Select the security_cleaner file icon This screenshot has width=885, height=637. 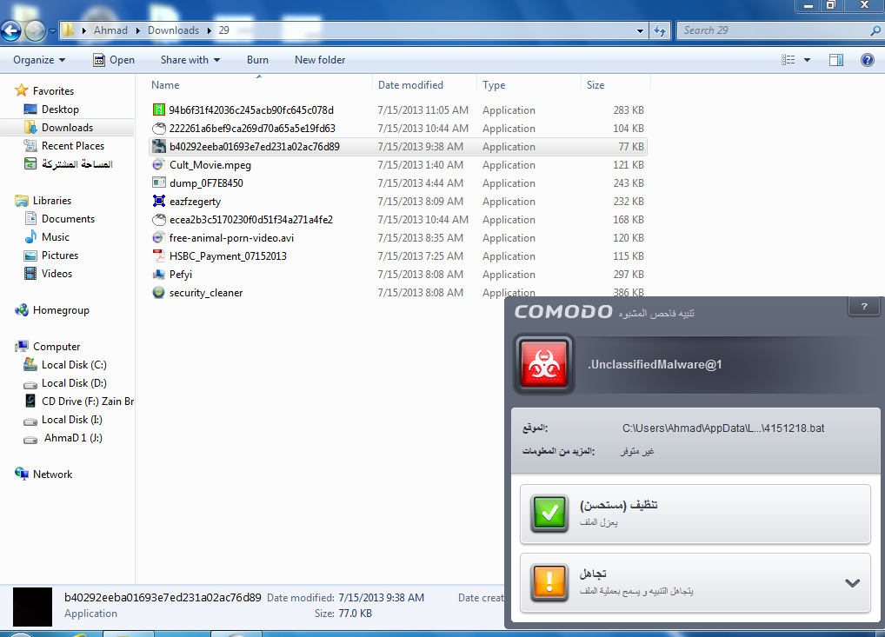tap(159, 293)
